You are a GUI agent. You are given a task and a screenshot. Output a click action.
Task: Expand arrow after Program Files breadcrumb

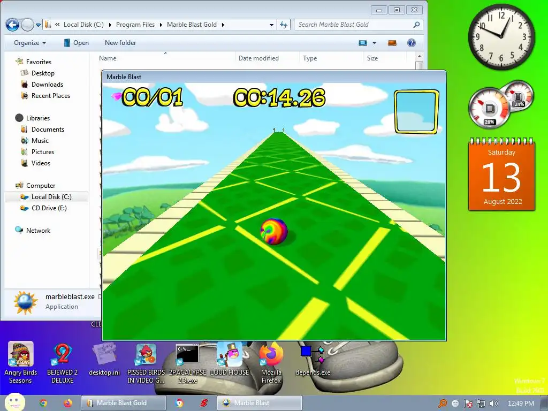click(161, 25)
